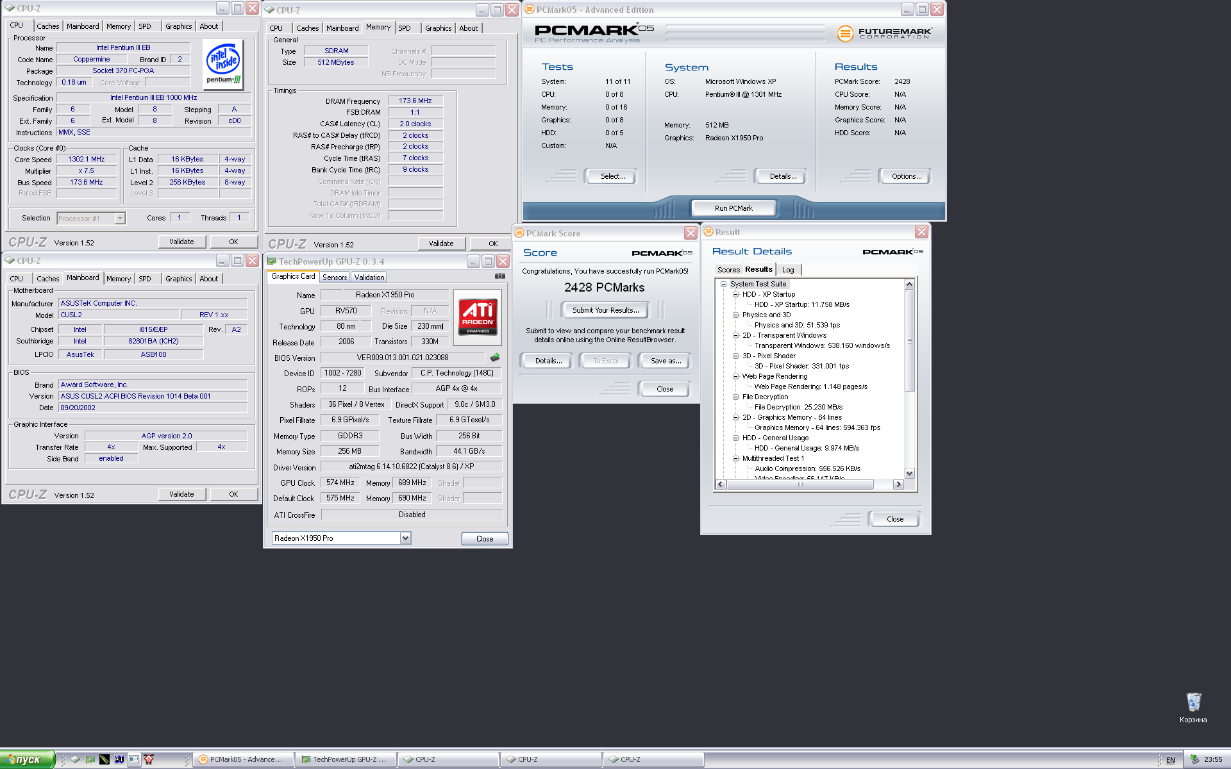Click the results tree vertical scrollbar thumb

click(x=909, y=341)
